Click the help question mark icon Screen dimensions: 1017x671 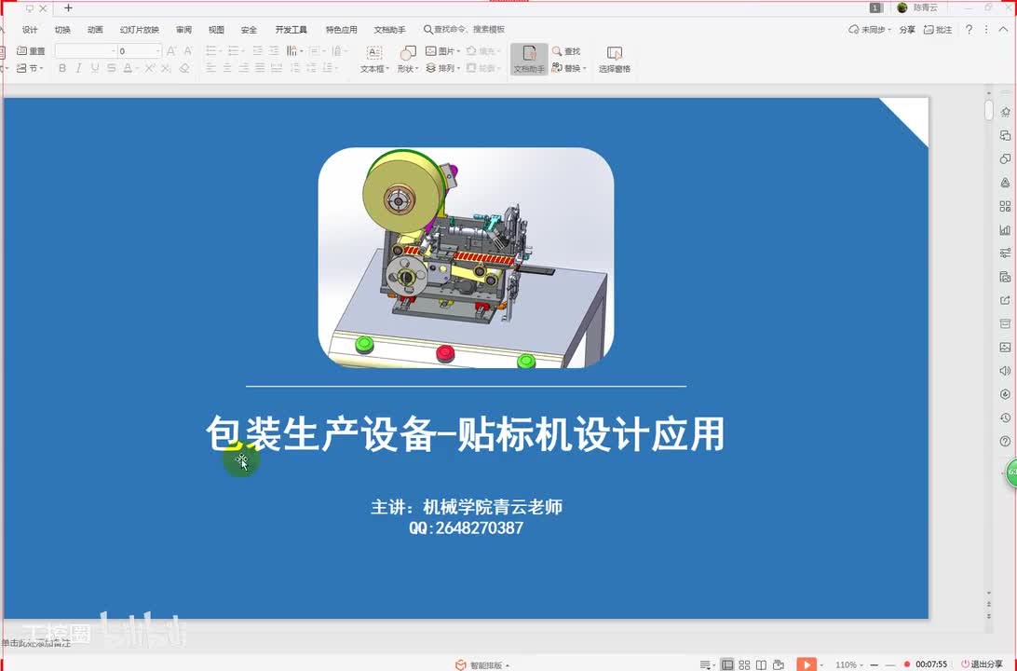click(969, 30)
